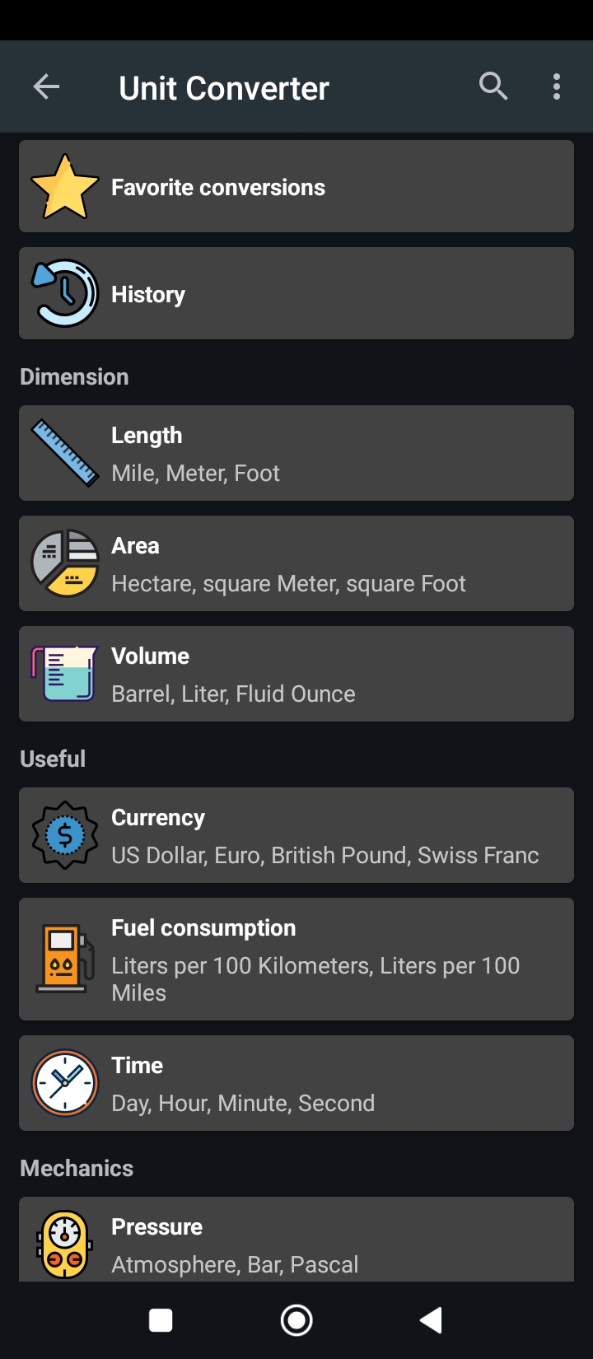The height and width of the screenshot is (1359, 593).
Task: Open Fuel consumption converter
Action: click(296, 960)
